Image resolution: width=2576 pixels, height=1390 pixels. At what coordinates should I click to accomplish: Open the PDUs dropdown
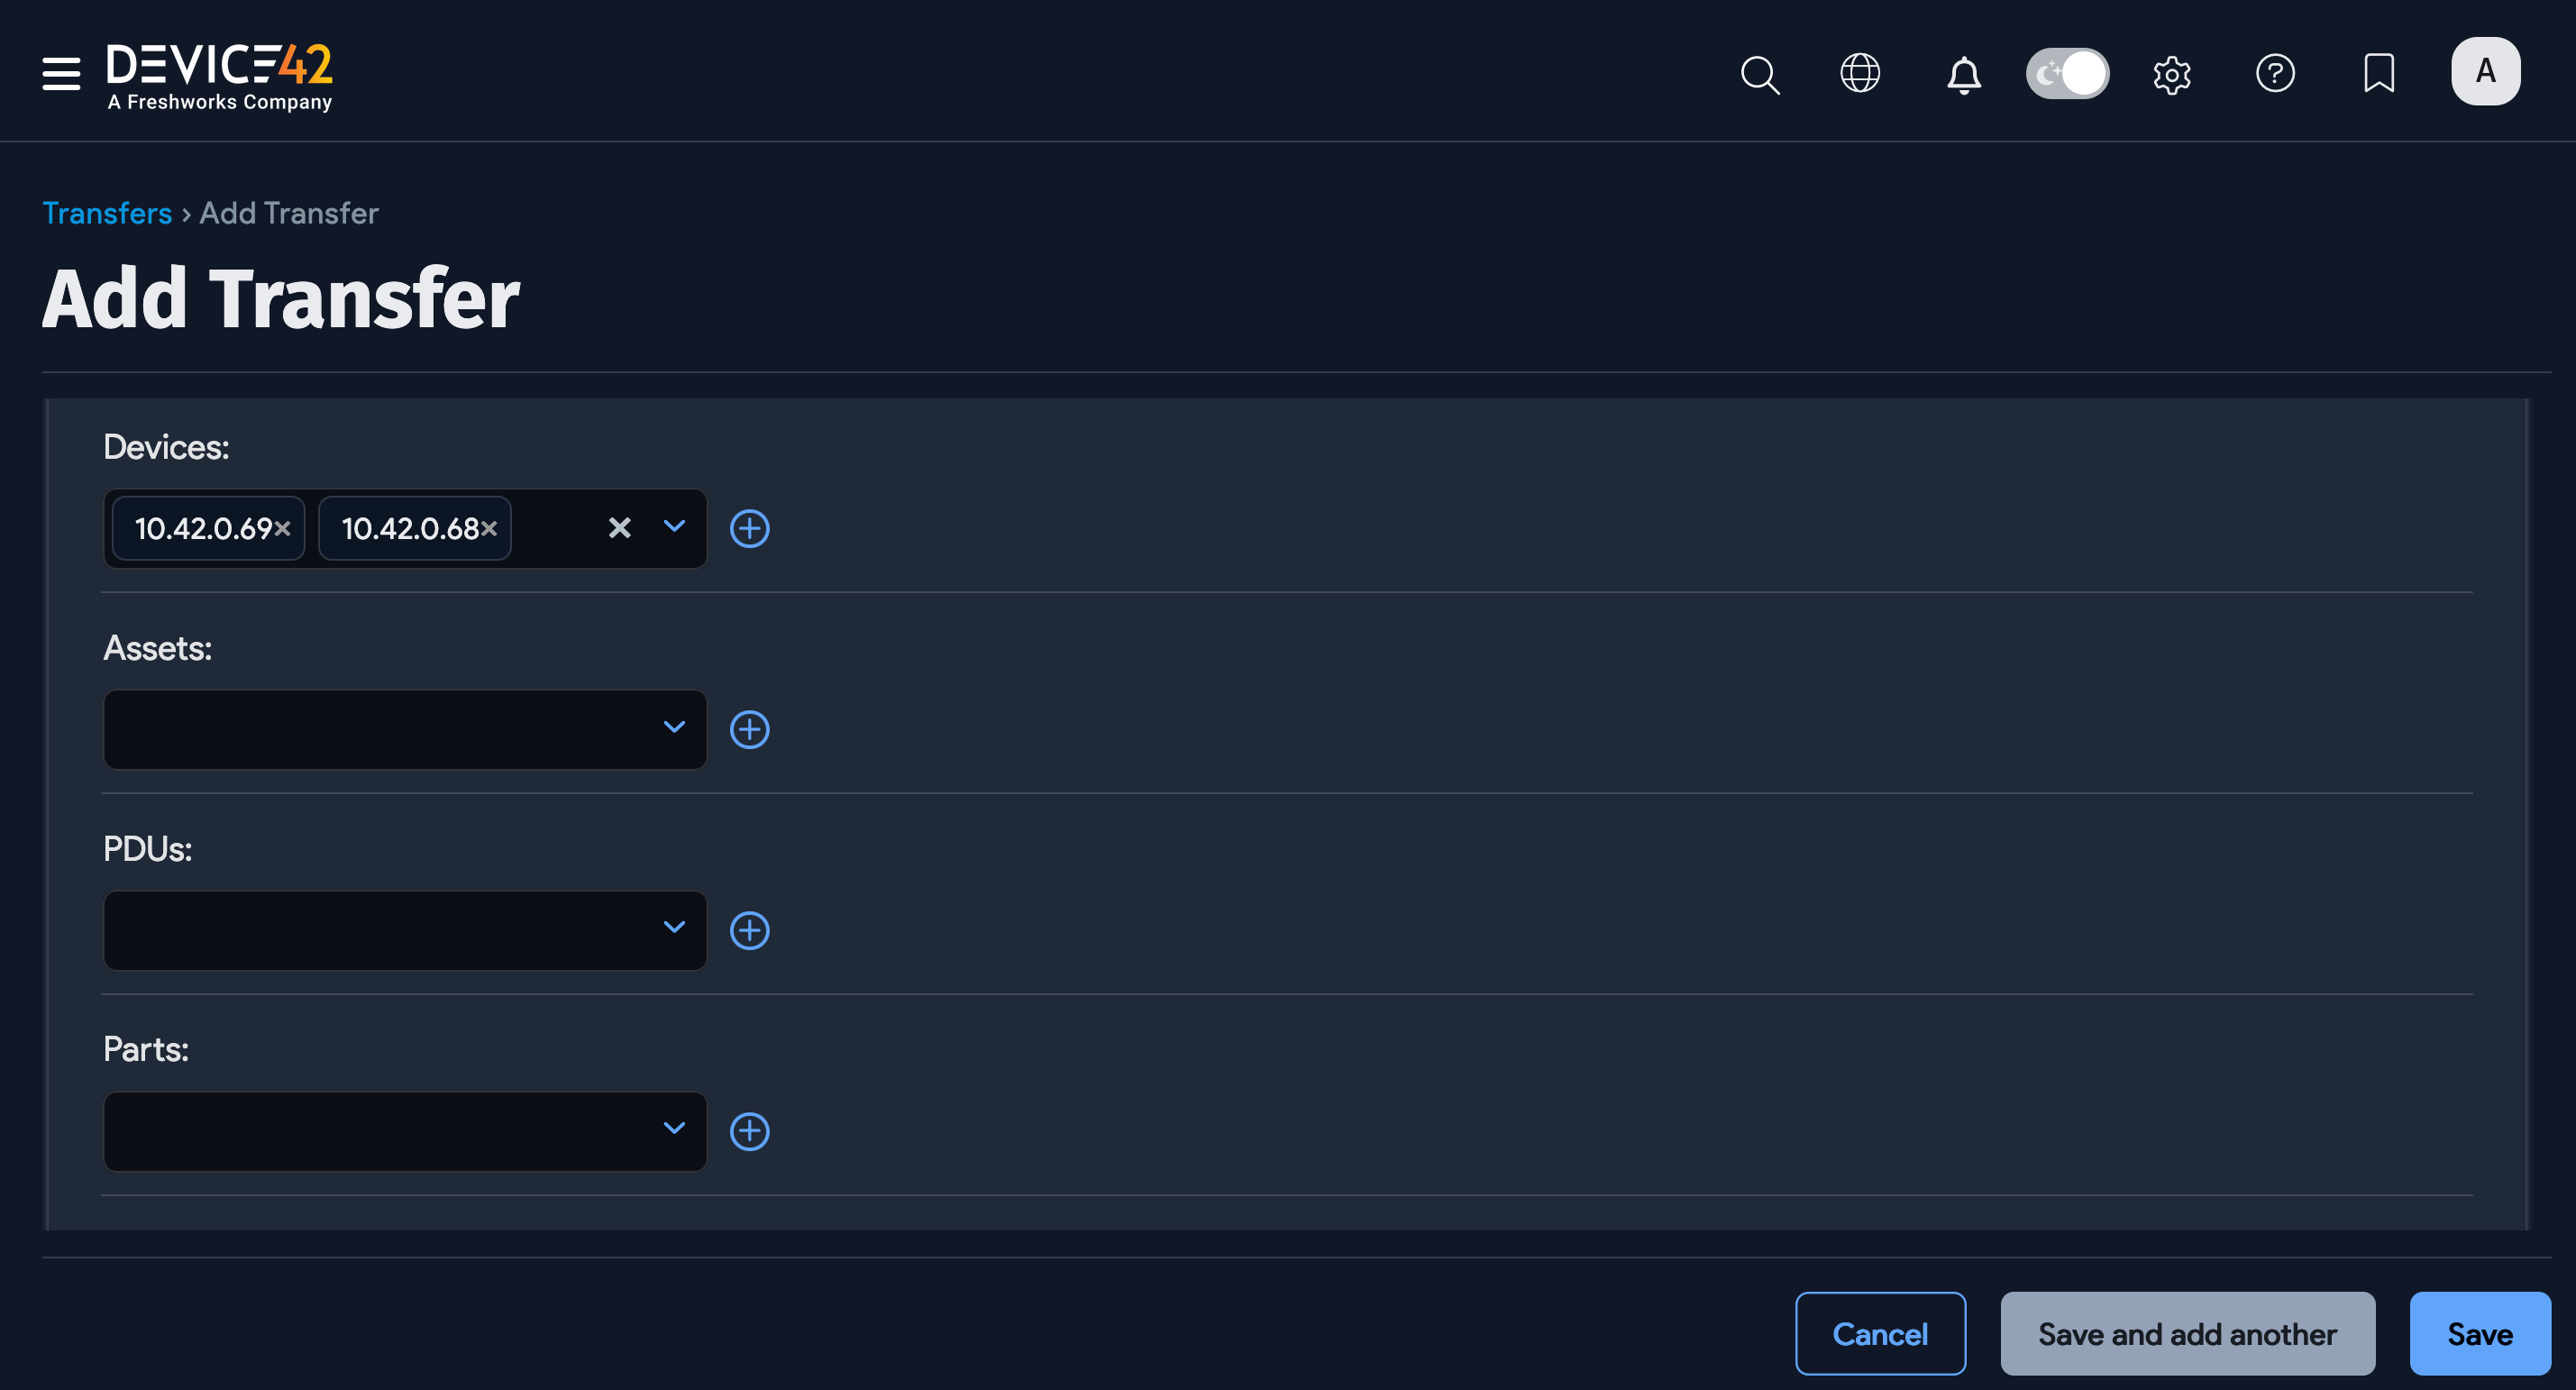pos(673,930)
